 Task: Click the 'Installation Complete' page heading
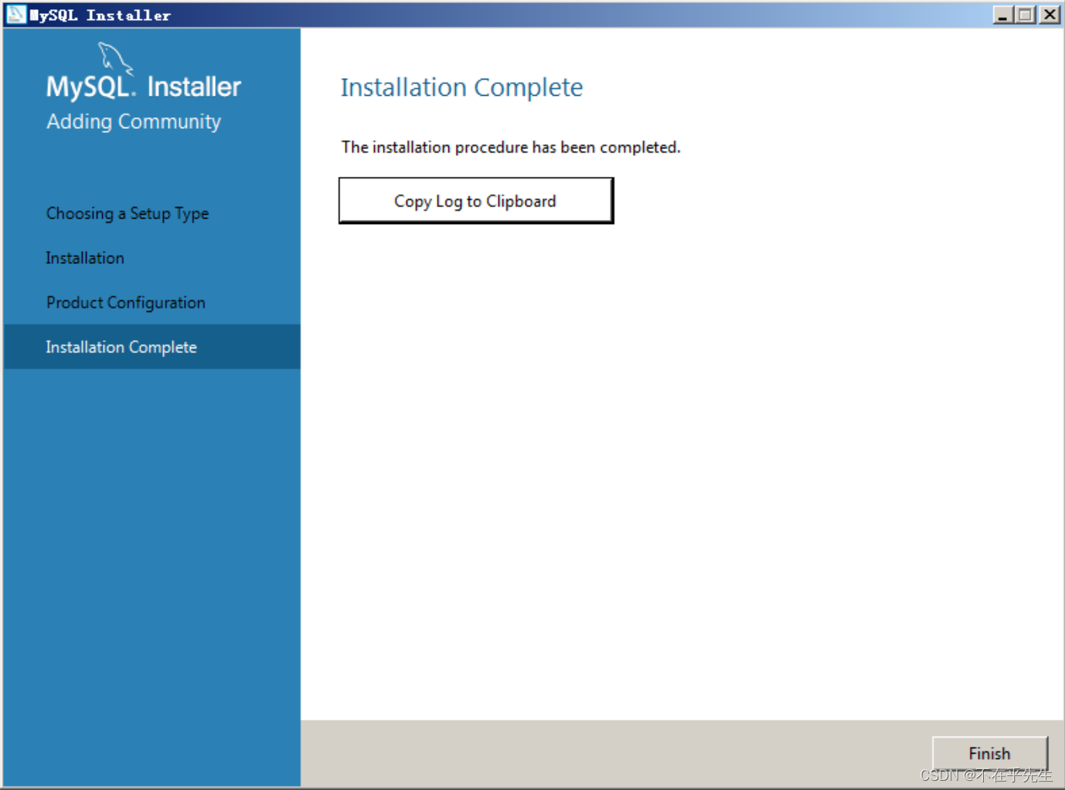click(x=462, y=87)
